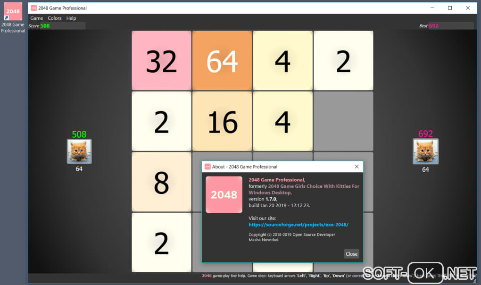Click the 4 tile beside the 16 tile
481x285 pixels.
[x=283, y=121]
